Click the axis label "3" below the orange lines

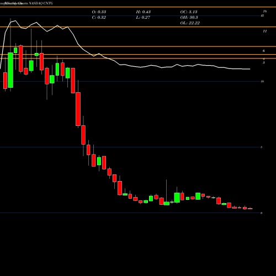tap(264, 63)
